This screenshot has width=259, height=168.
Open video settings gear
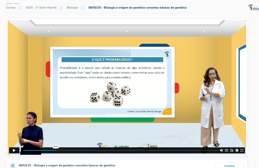point(237,150)
